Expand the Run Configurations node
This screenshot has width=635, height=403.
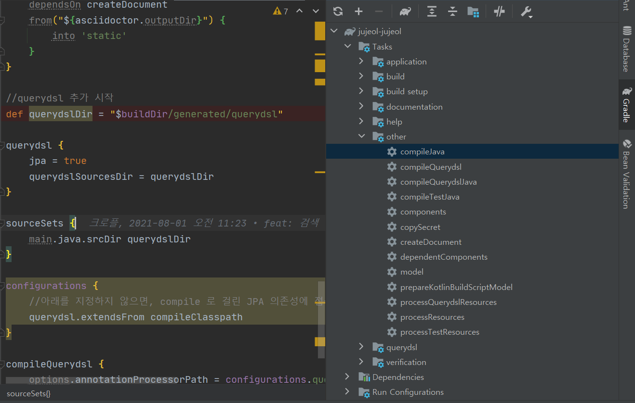pos(347,391)
